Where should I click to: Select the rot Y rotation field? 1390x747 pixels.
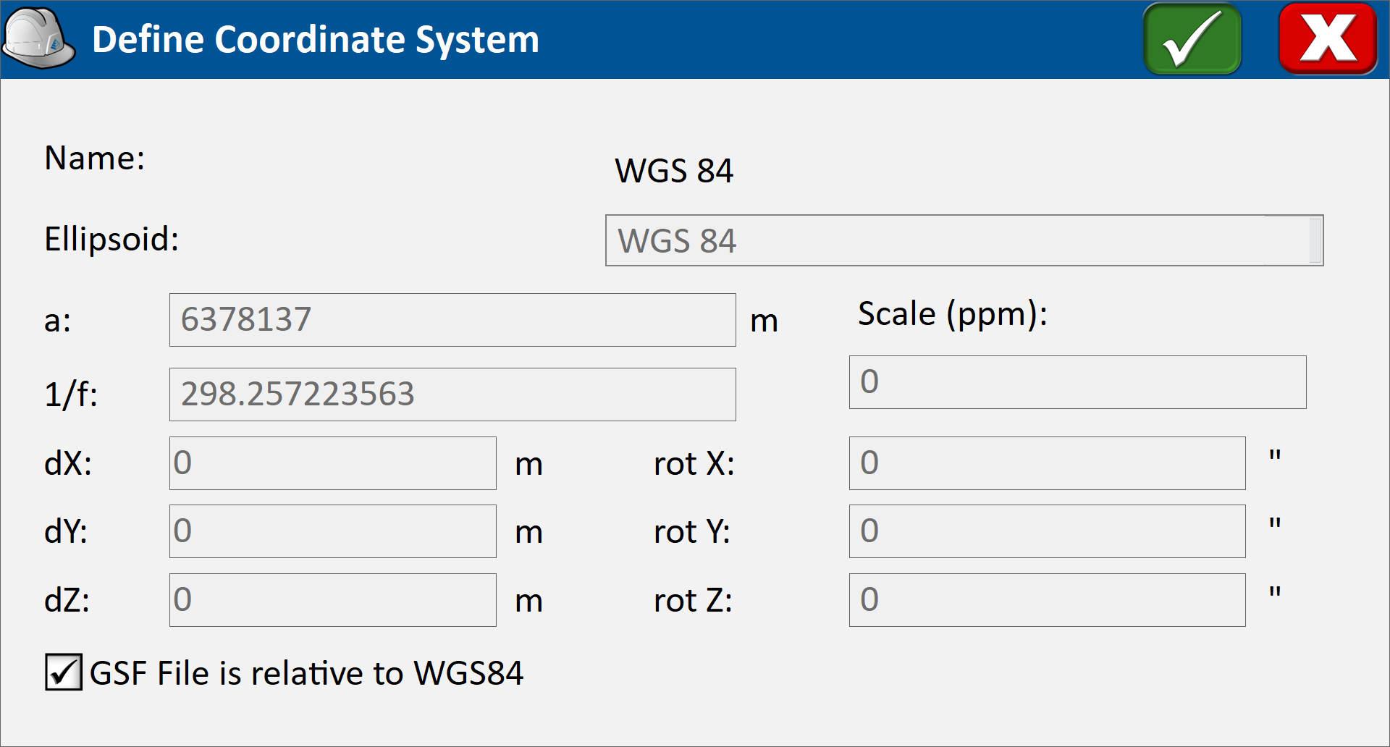(x=1047, y=531)
